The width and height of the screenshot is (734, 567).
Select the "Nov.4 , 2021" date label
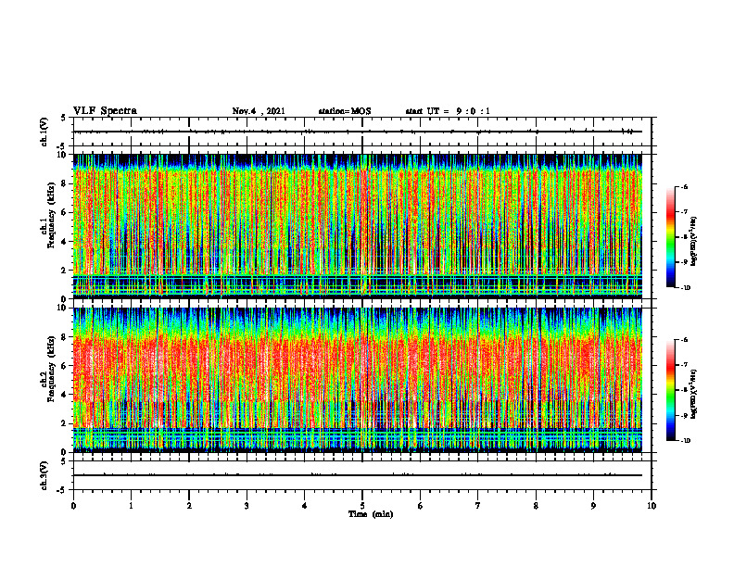coord(259,111)
